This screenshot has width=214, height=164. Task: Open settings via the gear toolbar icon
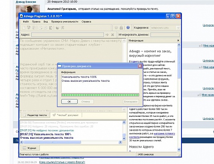tap(116, 28)
